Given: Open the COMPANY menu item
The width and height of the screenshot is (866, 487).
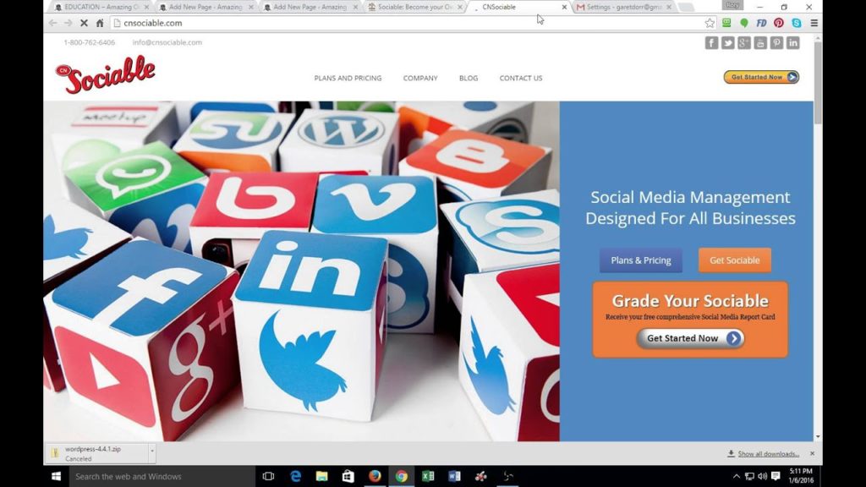Looking at the screenshot, I should tap(420, 78).
